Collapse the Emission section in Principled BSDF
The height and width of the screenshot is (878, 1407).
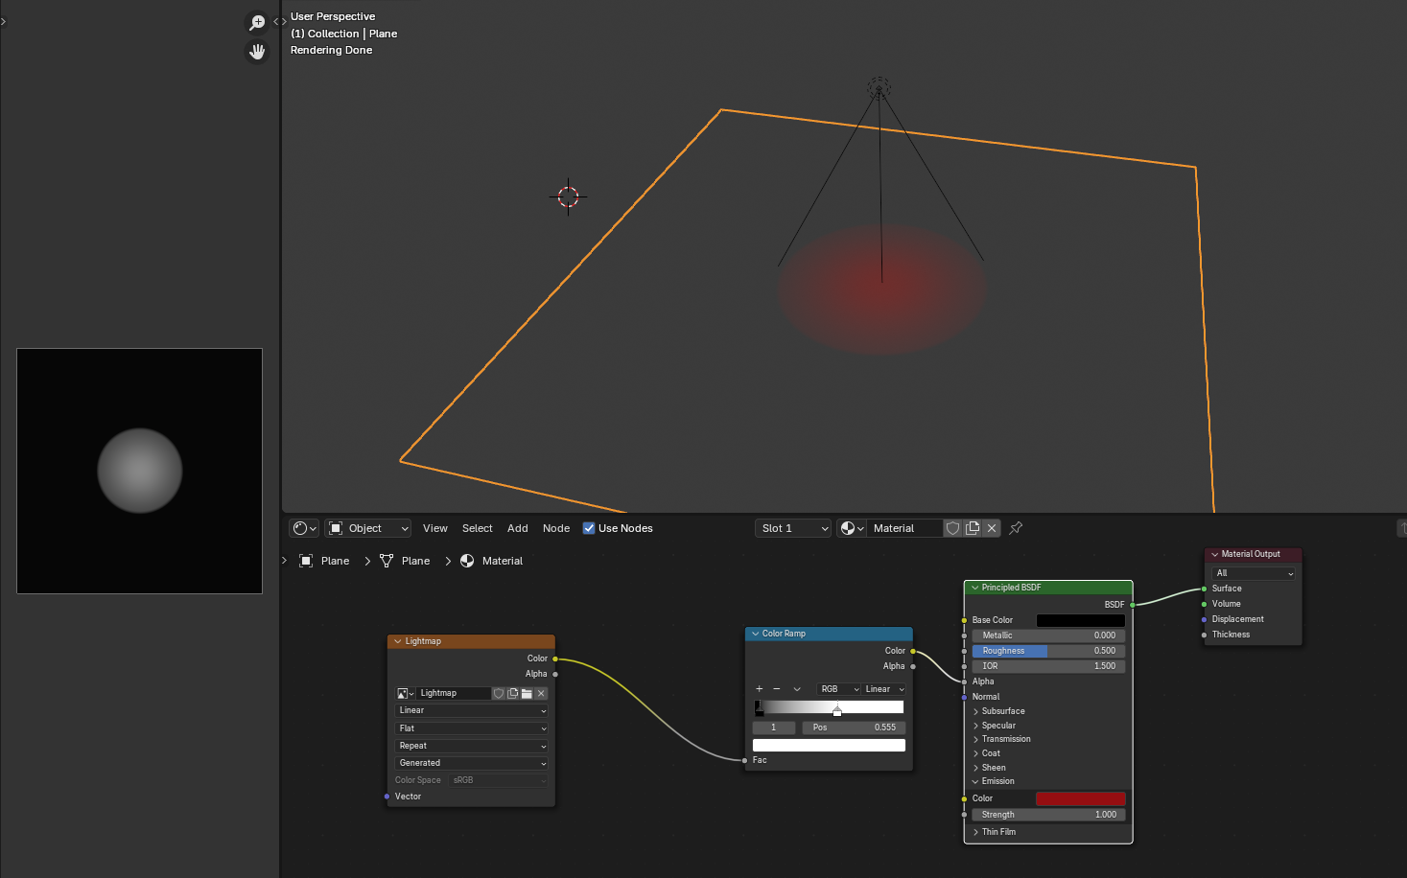(x=976, y=781)
